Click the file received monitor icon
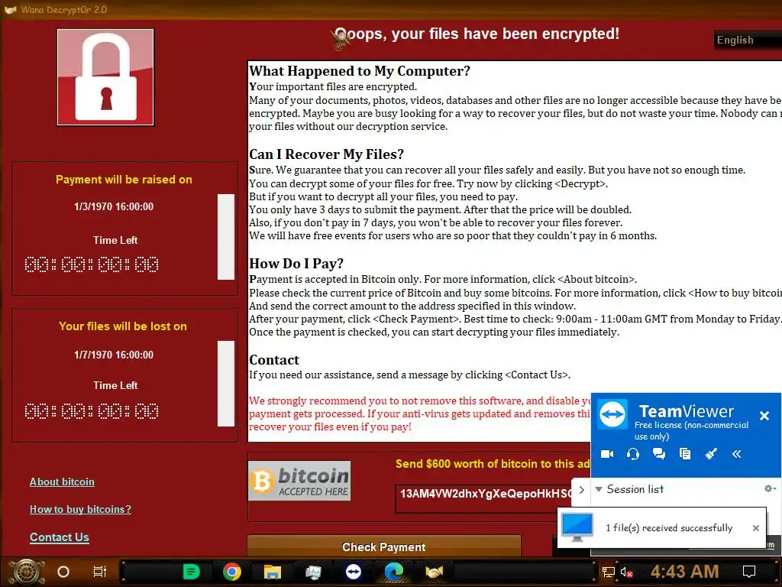This screenshot has height=587, width=782. (577, 527)
